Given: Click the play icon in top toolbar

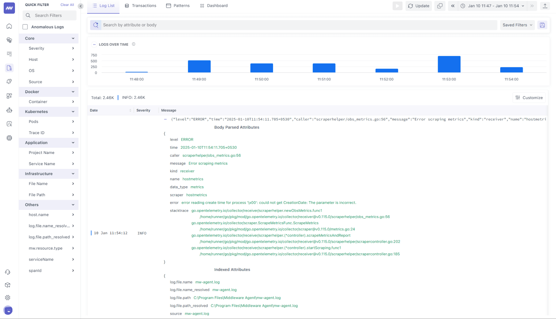Looking at the screenshot, I should click(397, 6).
